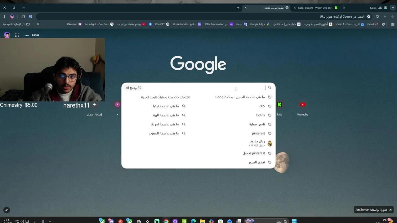Open the ChatGPT bookmark
The image size is (397, 223).
pyautogui.click(x=162, y=24)
